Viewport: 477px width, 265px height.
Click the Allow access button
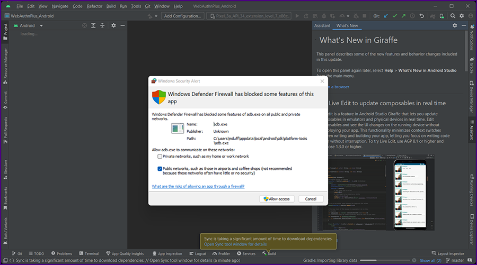coord(276,199)
